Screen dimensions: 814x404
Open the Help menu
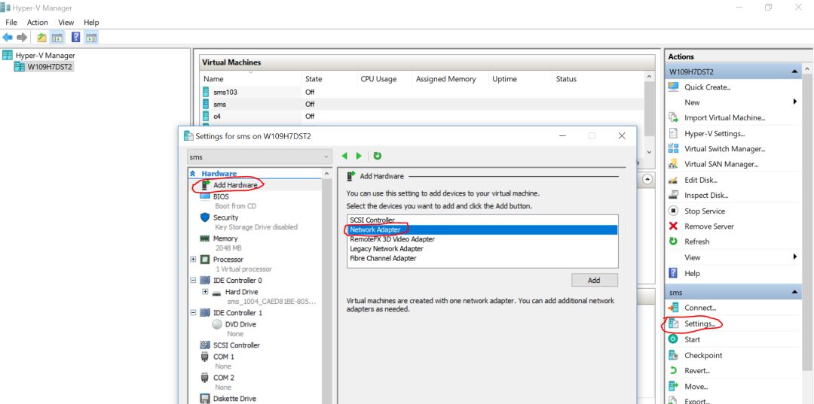91,23
